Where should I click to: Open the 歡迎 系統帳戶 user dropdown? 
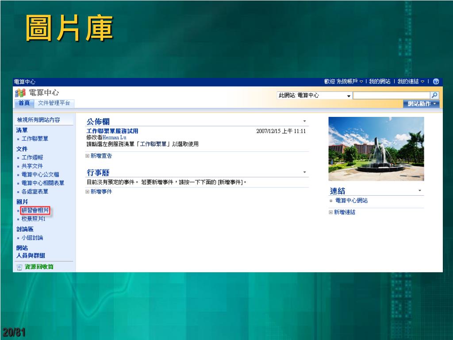343,81
